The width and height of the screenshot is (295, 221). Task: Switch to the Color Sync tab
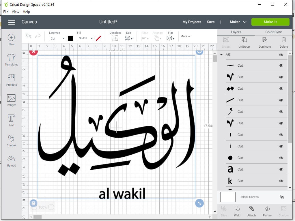273,32
